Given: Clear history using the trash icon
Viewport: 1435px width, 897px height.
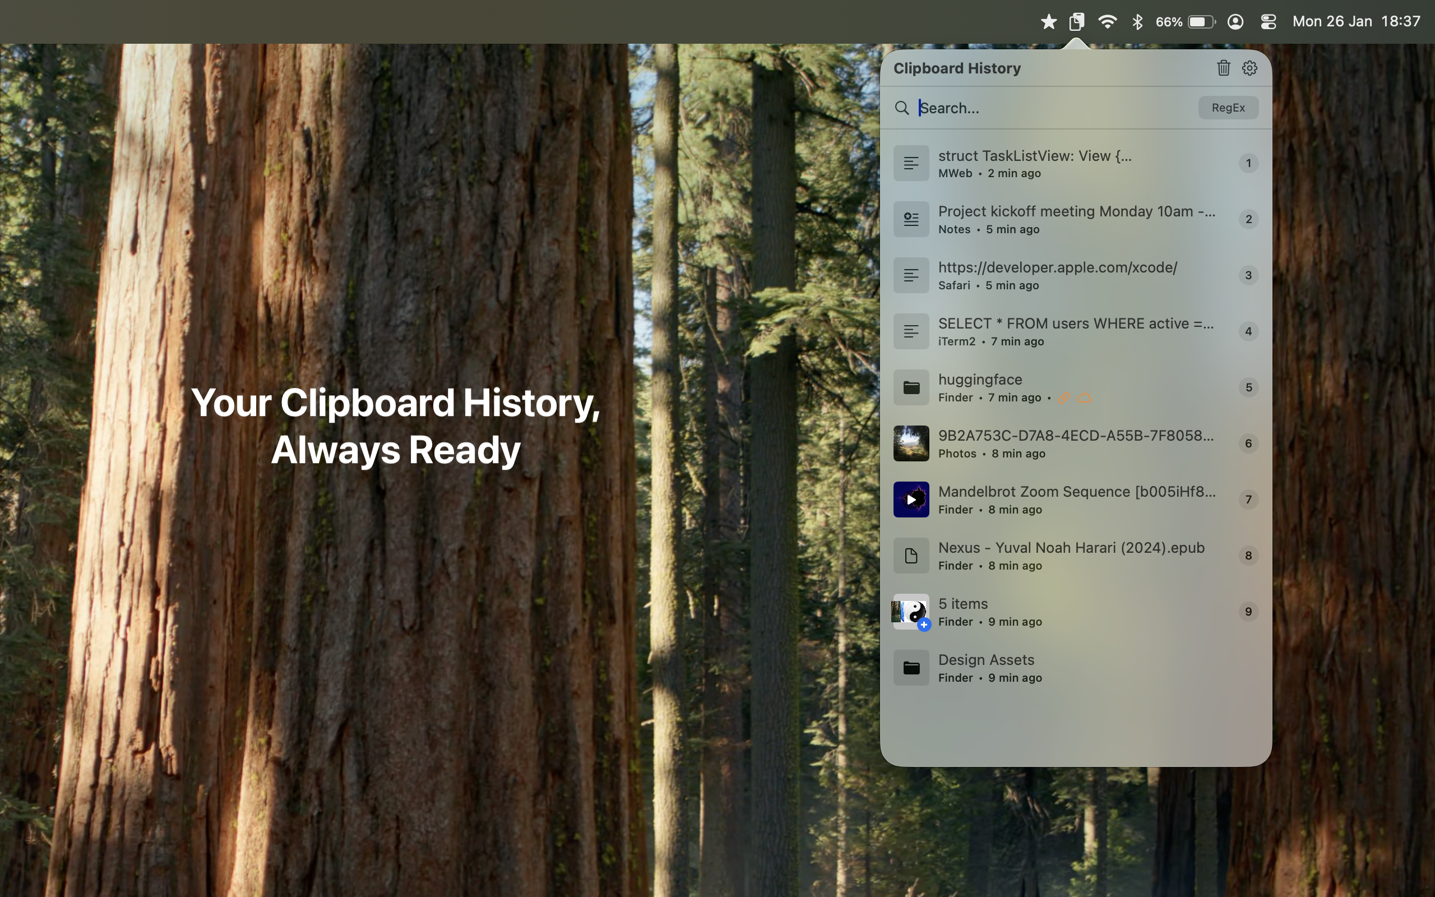Looking at the screenshot, I should [x=1223, y=68].
